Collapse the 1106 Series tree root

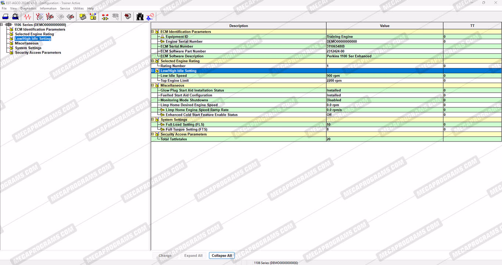coord(2,25)
